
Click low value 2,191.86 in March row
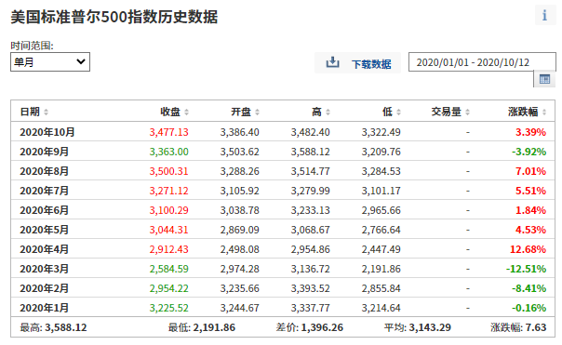click(x=381, y=269)
